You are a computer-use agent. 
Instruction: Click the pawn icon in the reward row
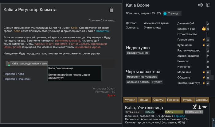pyautogui.click(x=9, y=63)
